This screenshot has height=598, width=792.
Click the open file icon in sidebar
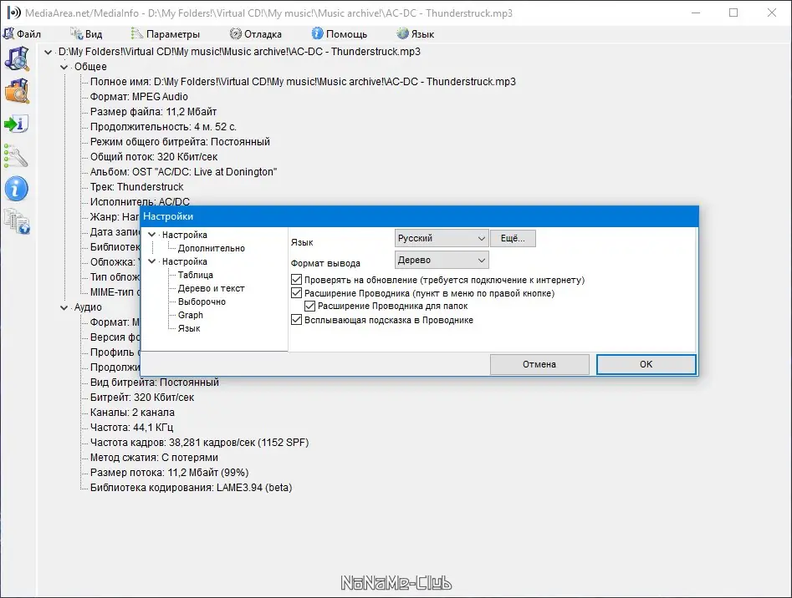point(18,58)
